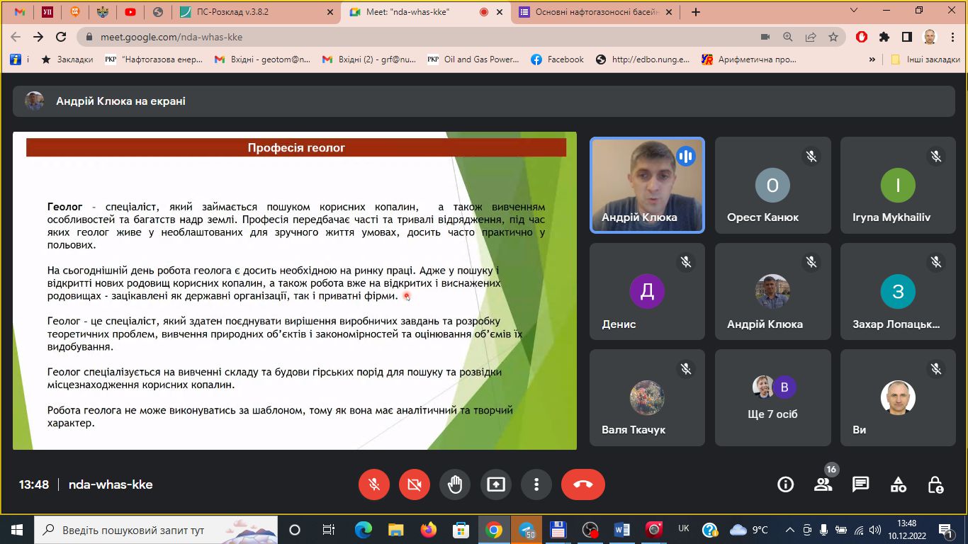Click the present now screen-share button
Image resolution: width=968 pixels, height=544 pixels.
point(496,484)
